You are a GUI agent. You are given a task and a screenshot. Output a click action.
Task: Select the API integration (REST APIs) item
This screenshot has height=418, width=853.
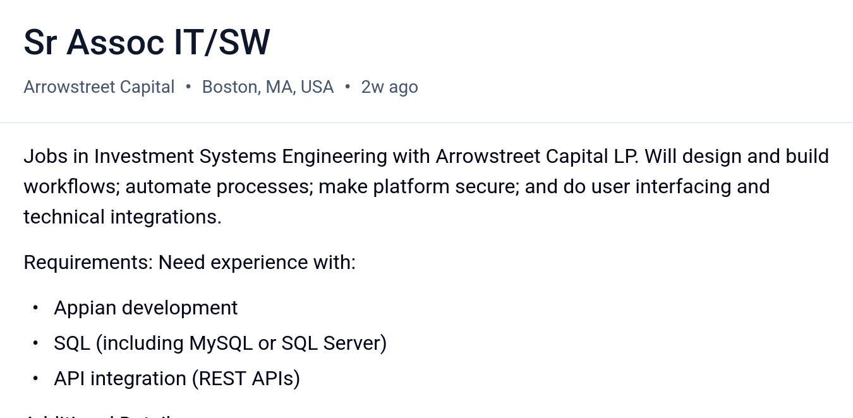(x=177, y=379)
